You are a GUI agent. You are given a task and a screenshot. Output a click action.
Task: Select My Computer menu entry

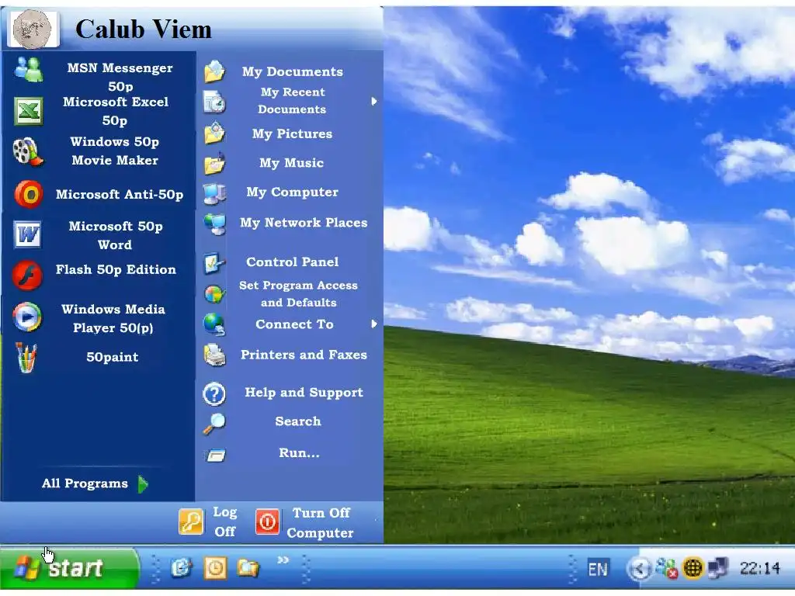pyautogui.click(x=293, y=192)
